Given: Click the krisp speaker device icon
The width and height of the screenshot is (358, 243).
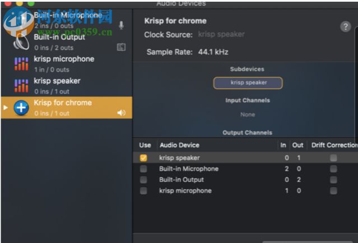Looking at the screenshot, I should point(21,86).
